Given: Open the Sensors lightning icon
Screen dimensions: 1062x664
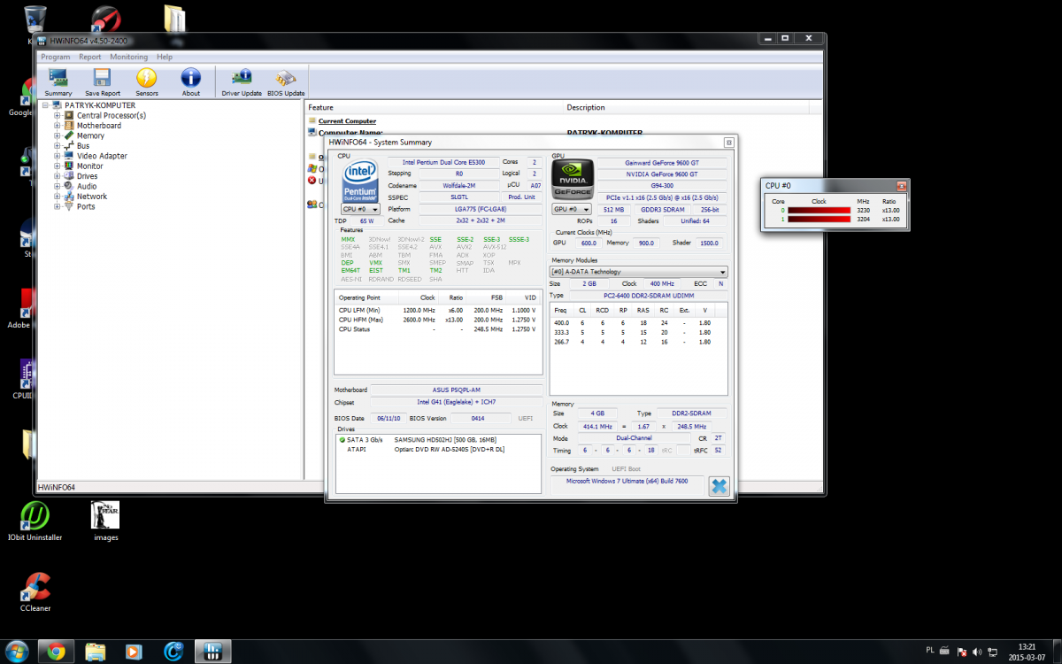Looking at the screenshot, I should 147,81.
